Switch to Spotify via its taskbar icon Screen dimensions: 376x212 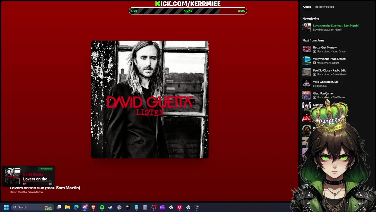102,207
